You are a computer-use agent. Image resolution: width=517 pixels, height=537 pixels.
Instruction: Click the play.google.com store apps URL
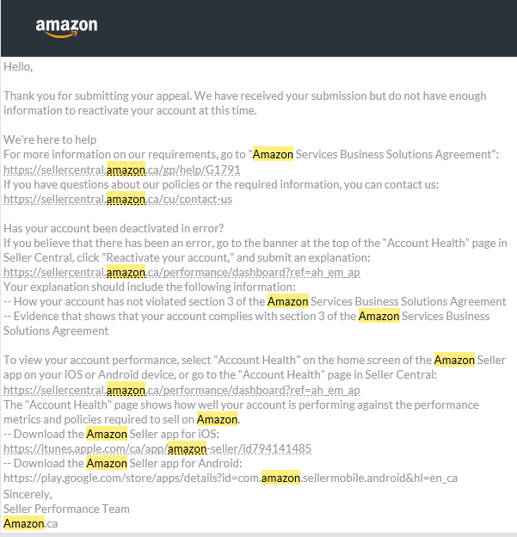coord(231,478)
